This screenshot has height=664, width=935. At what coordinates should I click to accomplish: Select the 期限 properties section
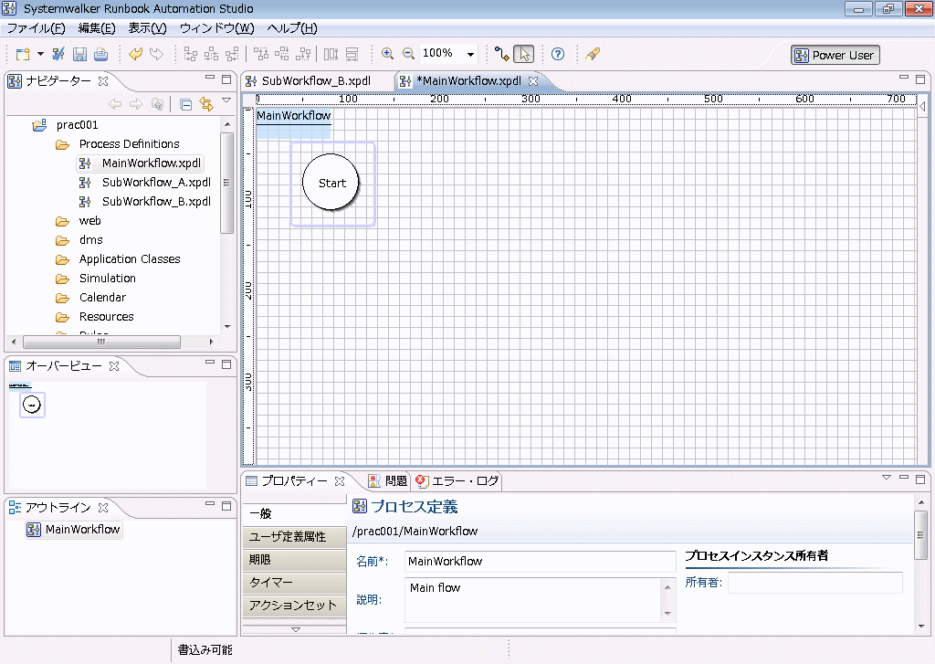tap(295, 560)
